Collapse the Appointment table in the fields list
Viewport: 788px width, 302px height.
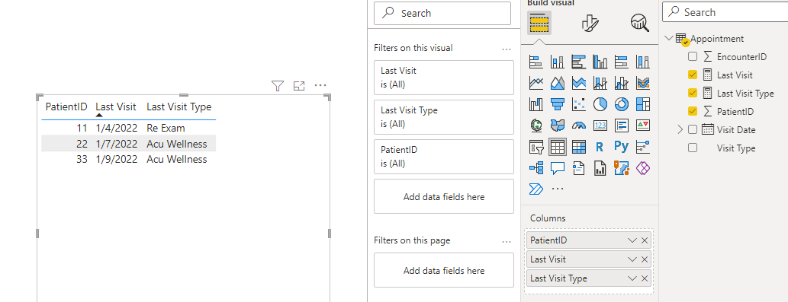(669, 39)
